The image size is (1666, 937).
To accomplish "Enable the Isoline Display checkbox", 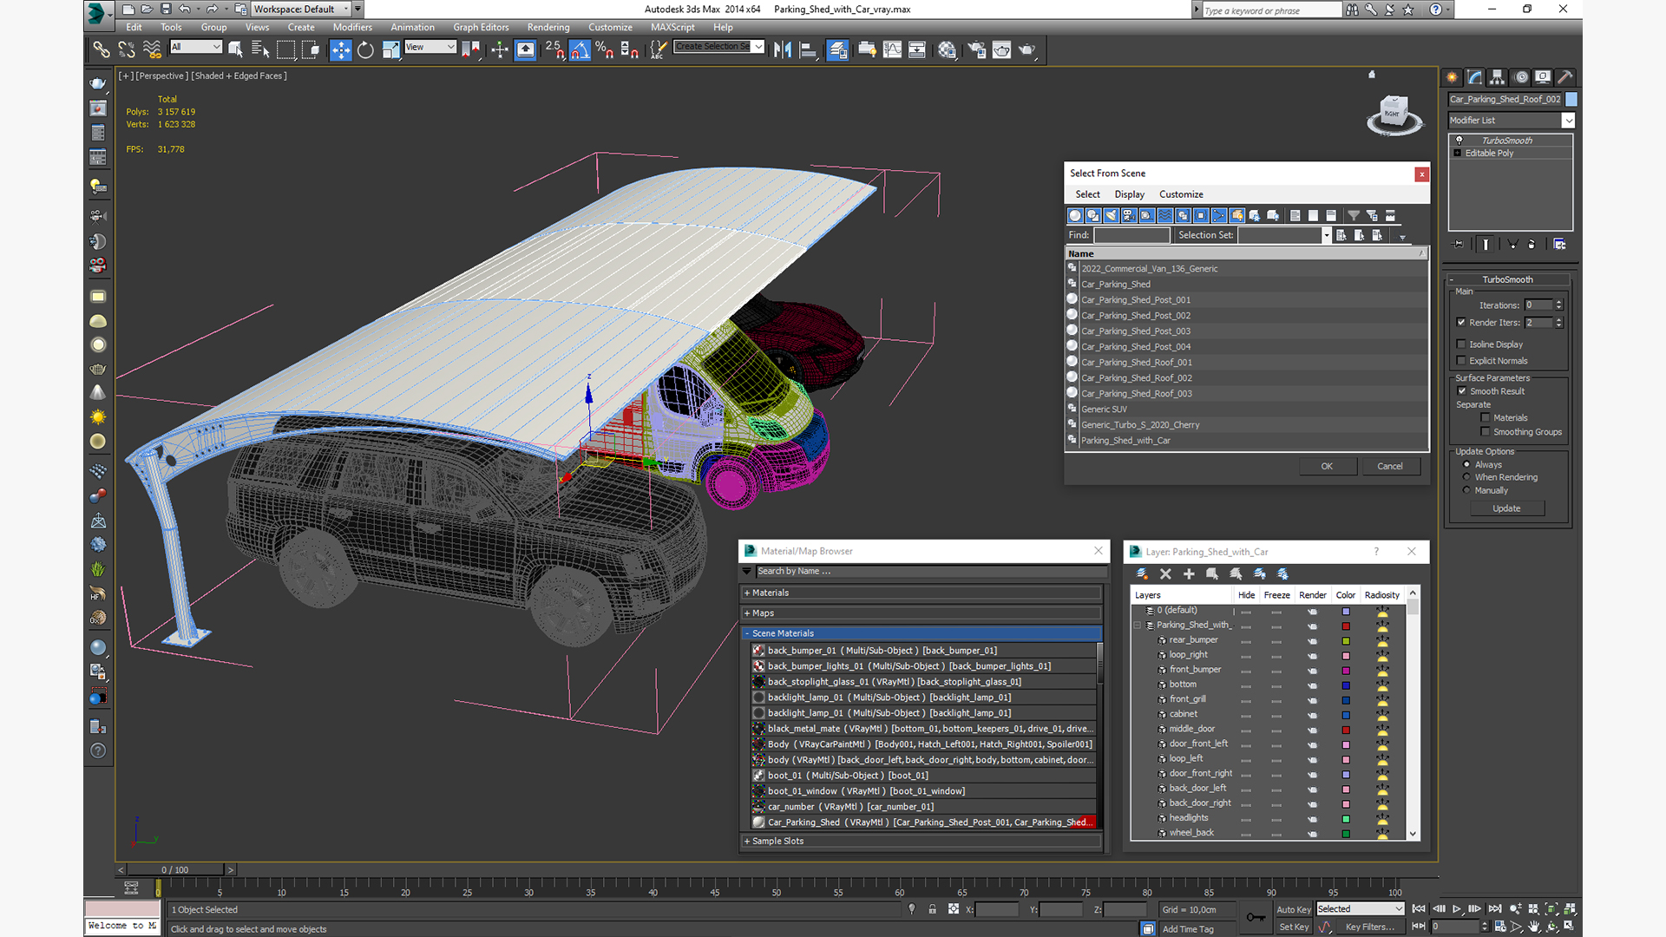I will [1461, 344].
